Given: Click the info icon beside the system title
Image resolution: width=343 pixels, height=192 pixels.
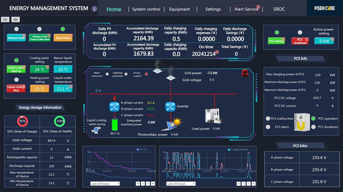Looking at the screenshot, I should [x=94, y=9].
